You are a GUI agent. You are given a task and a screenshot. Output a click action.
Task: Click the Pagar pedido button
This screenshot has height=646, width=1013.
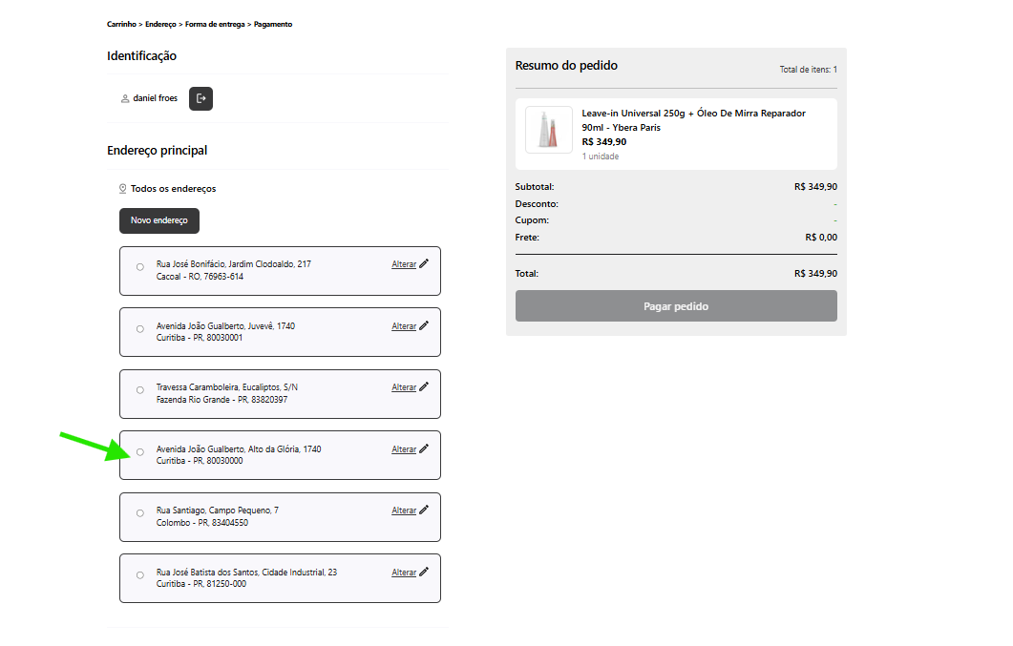tap(676, 306)
